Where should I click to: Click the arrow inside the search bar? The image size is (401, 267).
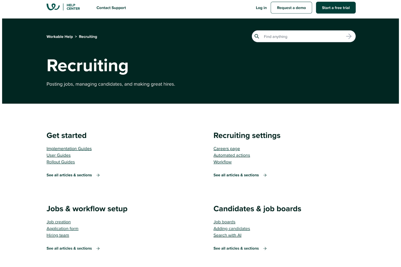[x=349, y=36]
